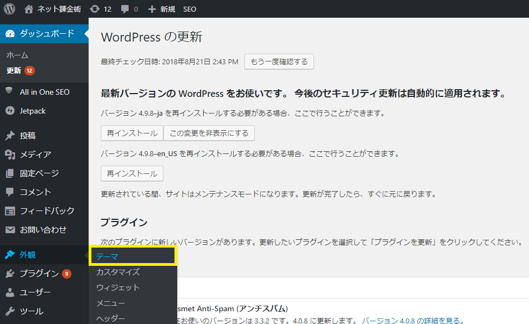Image resolution: width=529 pixels, height=324 pixels.
Task: Open 新規 with the plus icon
Action: pos(158,8)
